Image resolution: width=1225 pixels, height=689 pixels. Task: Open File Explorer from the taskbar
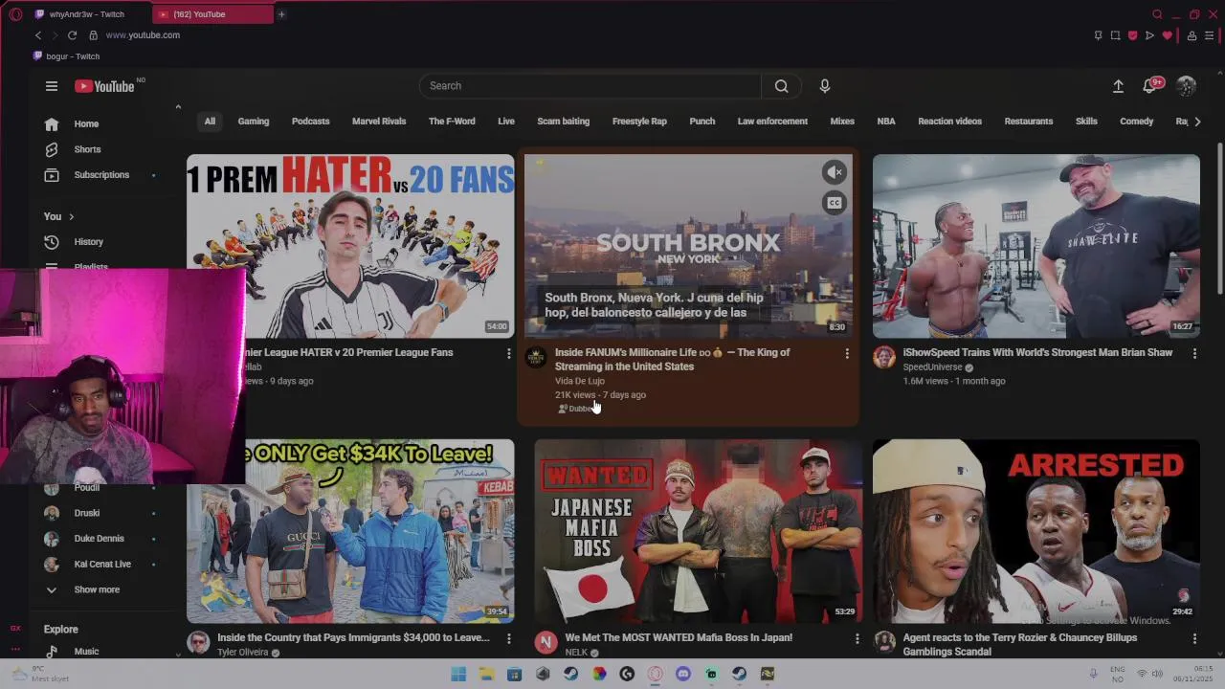coord(486,674)
